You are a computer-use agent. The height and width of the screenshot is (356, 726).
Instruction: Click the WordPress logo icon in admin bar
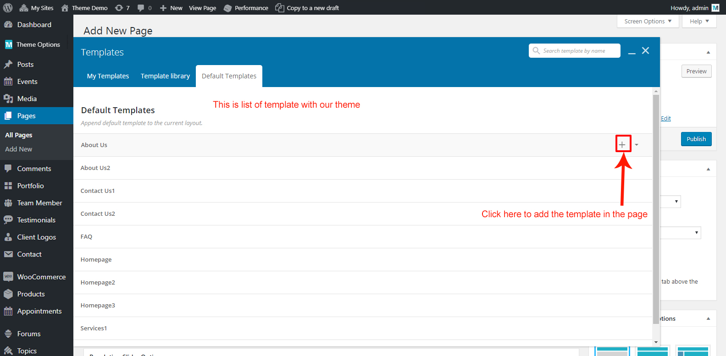click(x=8, y=8)
